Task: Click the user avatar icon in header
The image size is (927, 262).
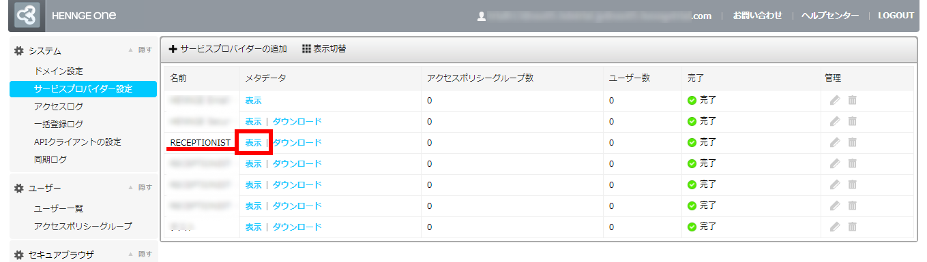Action: pos(482,15)
